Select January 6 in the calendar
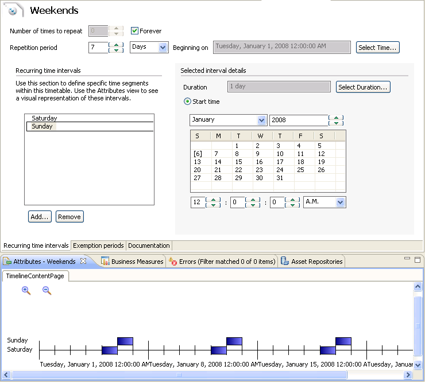Viewport: 425px width, 382px height. pos(198,154)
